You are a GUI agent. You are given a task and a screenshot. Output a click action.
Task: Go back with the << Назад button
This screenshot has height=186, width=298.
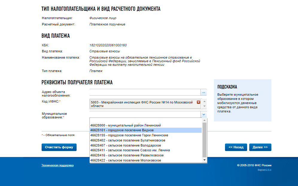pos(236,147)
